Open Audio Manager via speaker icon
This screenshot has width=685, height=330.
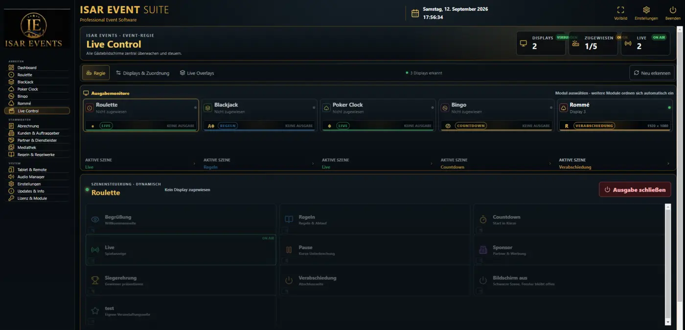(x=11, y=176)
